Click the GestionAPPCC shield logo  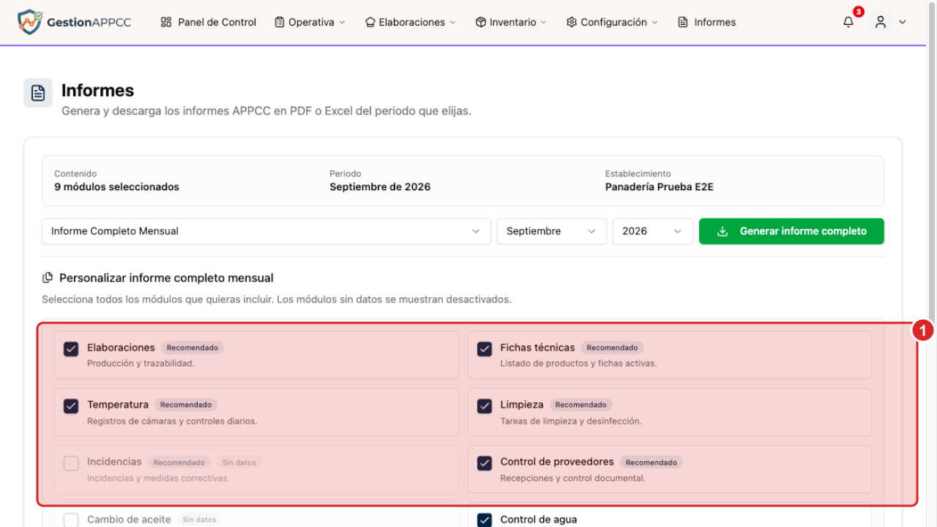(x=29, y=22)
